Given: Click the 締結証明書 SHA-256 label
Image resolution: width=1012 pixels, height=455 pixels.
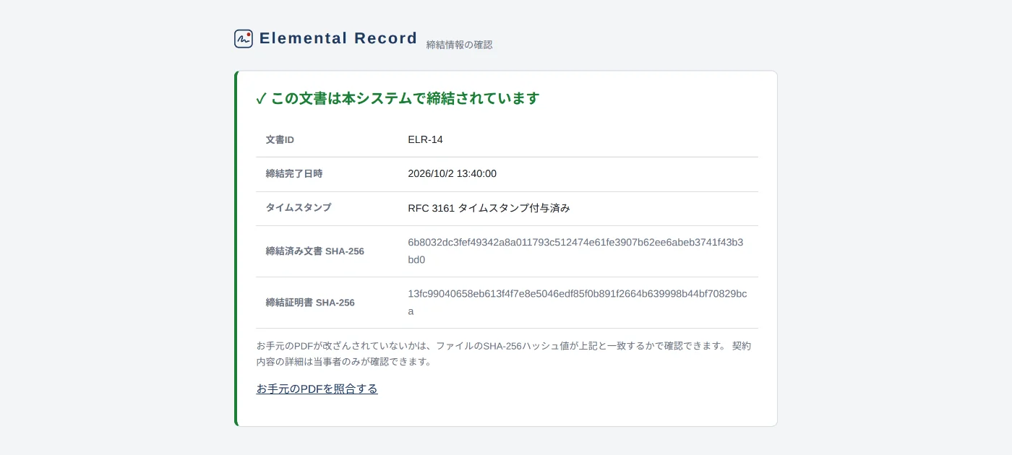Looking at the screenshot, I should (310, 303).
